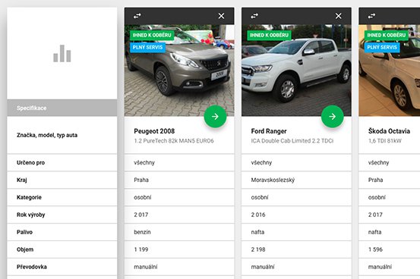Click the swap arrows icon on Škoda Octavia card
This screenshot has width=420, height=279.
[372, 16]
